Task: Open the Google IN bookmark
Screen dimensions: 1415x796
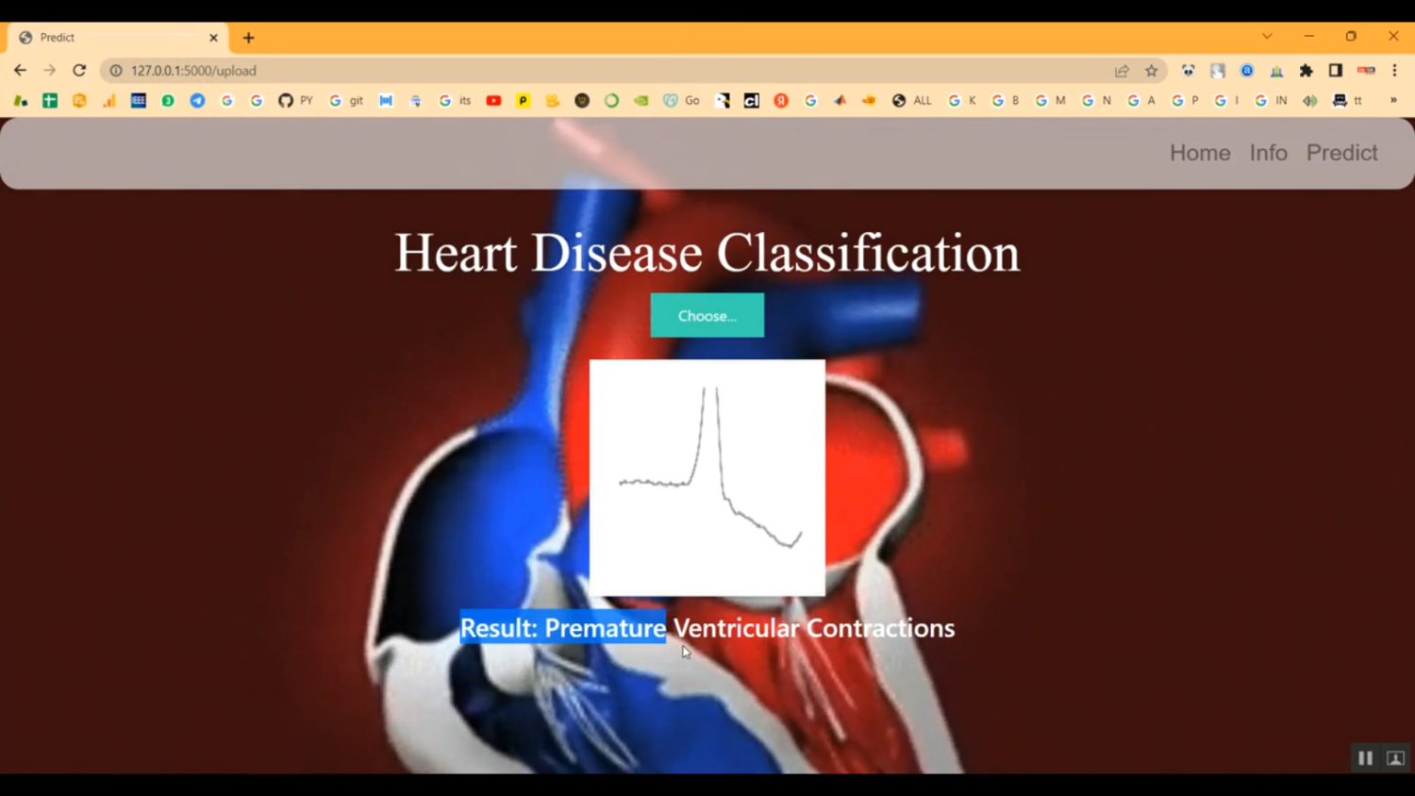Action: coord(1271,100)
